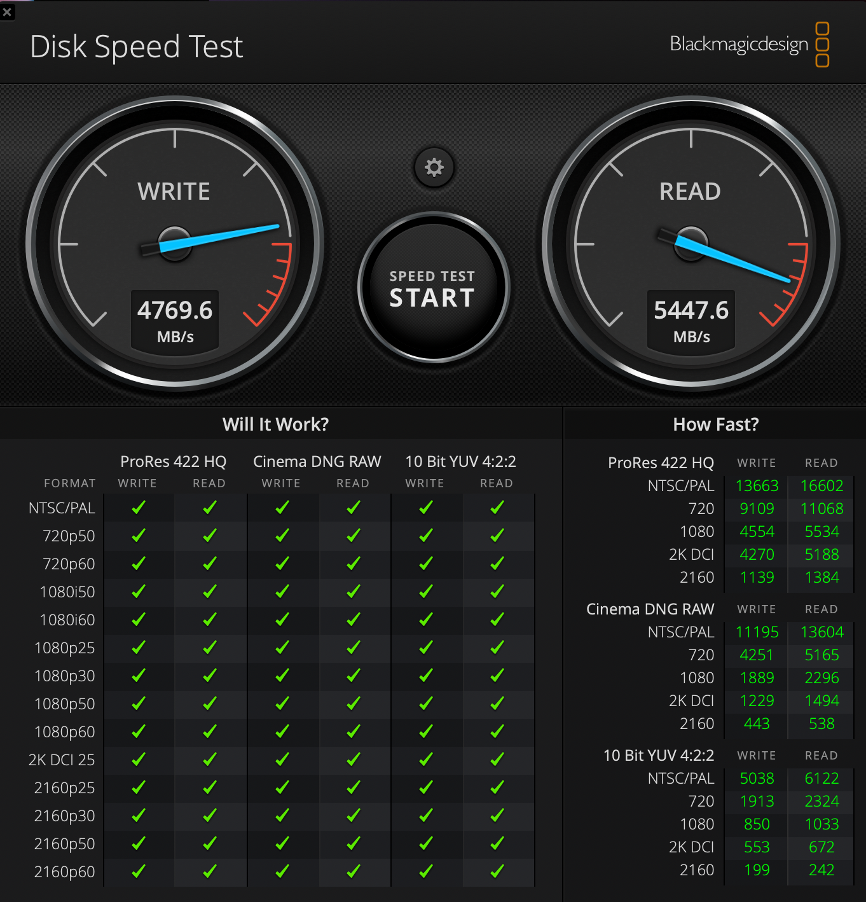This screenshot has width=866, height=902.
Task: Click Cinema DNG 2K DCI read value 1494
Action: [821, 701]
